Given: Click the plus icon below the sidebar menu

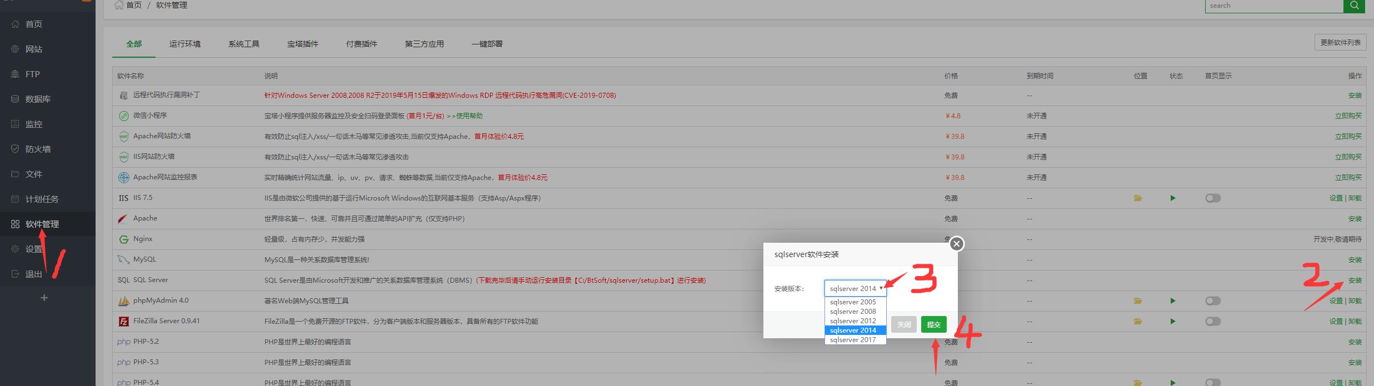Looking at the screenshot, I should point(44,298).
